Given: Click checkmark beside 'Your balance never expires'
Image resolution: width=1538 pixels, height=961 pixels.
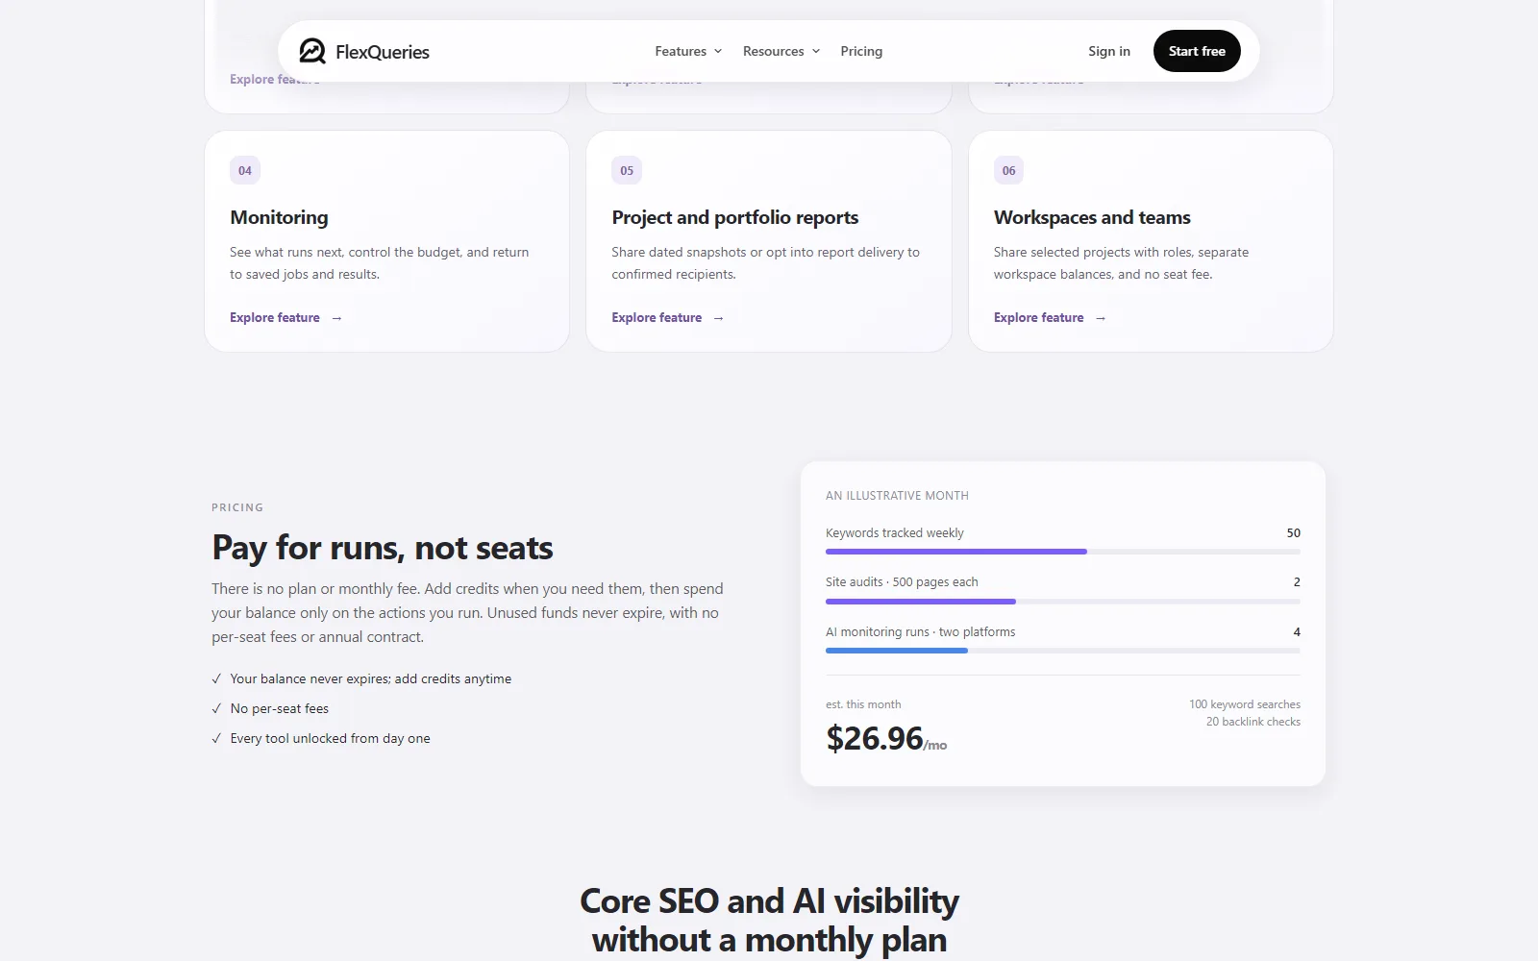Looking at the screenshot, I should (x=216, y=678).
